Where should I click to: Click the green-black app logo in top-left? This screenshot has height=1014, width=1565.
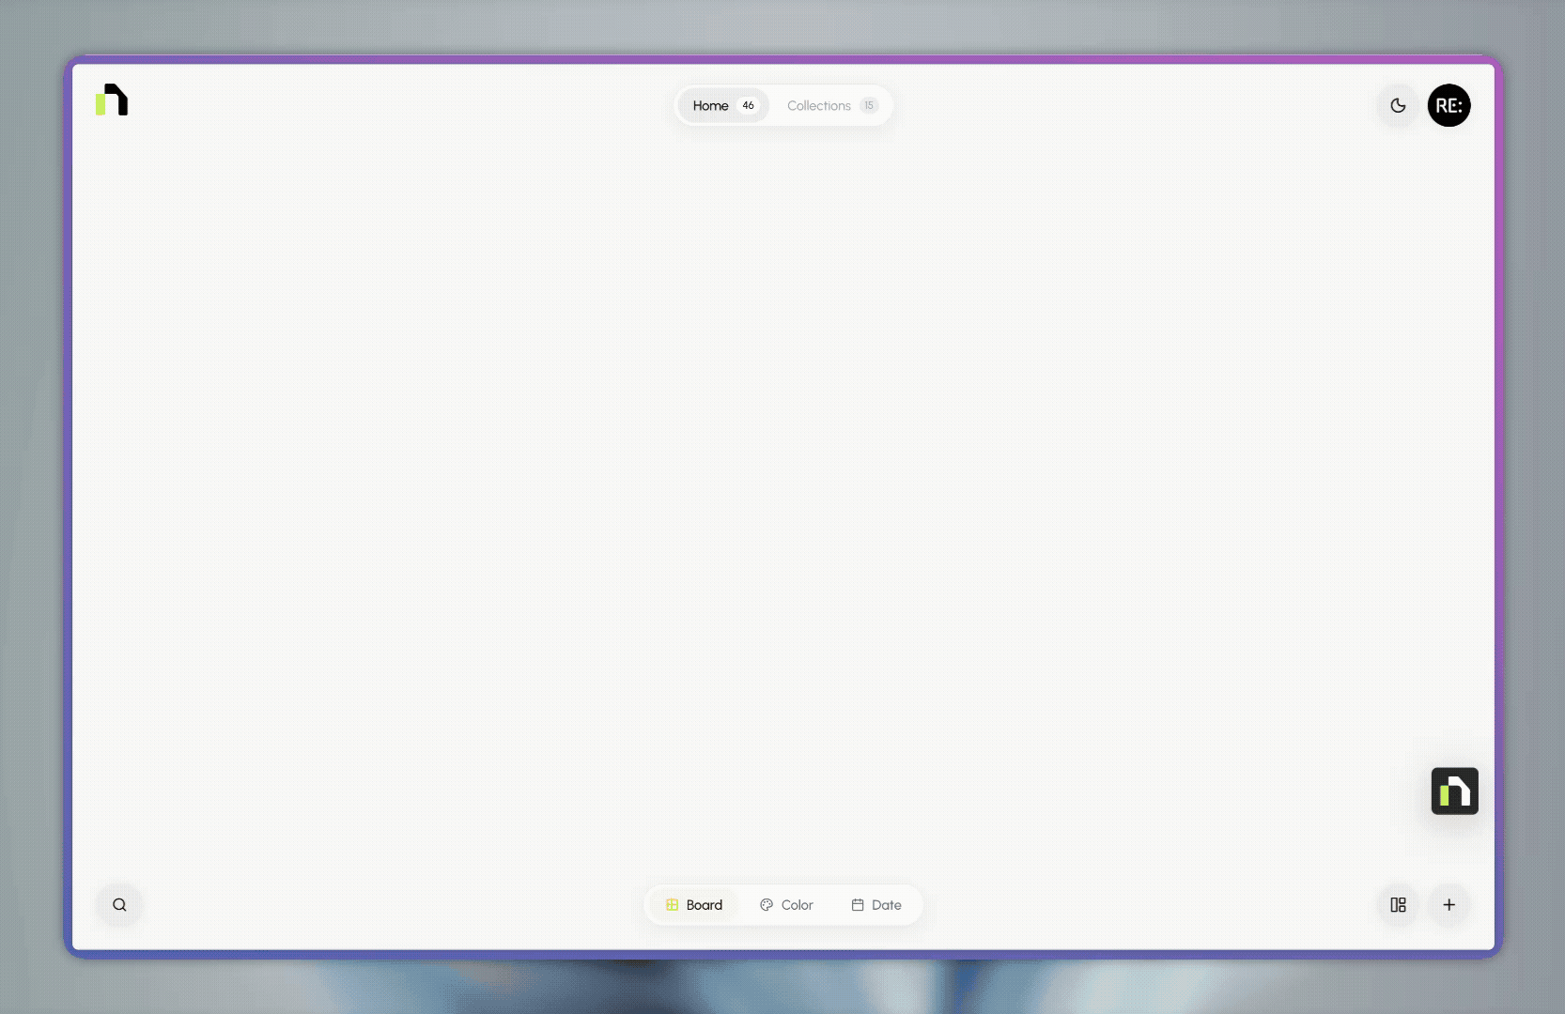click(x=112, y=100)
